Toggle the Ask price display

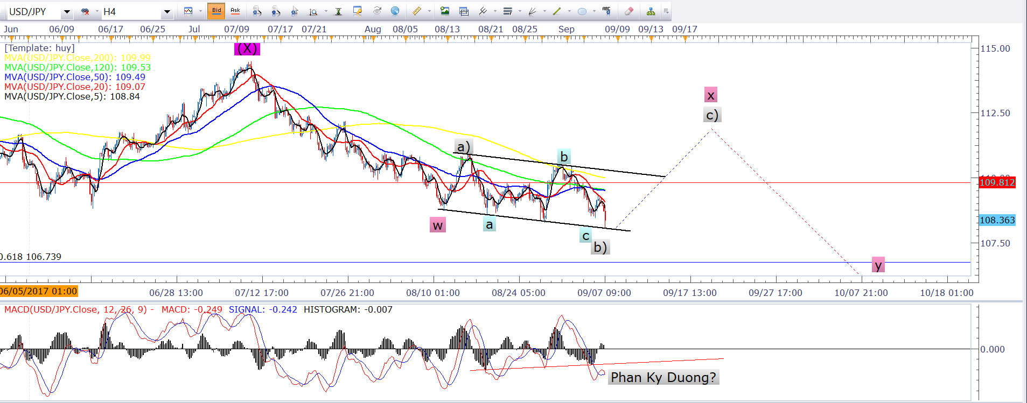tap(235, 11)
